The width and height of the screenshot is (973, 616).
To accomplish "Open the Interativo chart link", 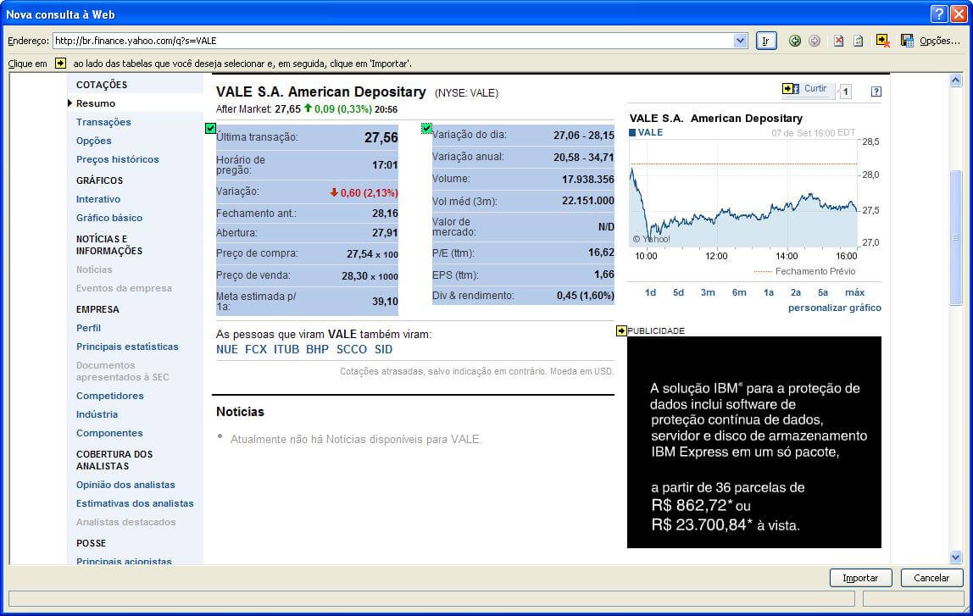I will (x=98, y=199).
